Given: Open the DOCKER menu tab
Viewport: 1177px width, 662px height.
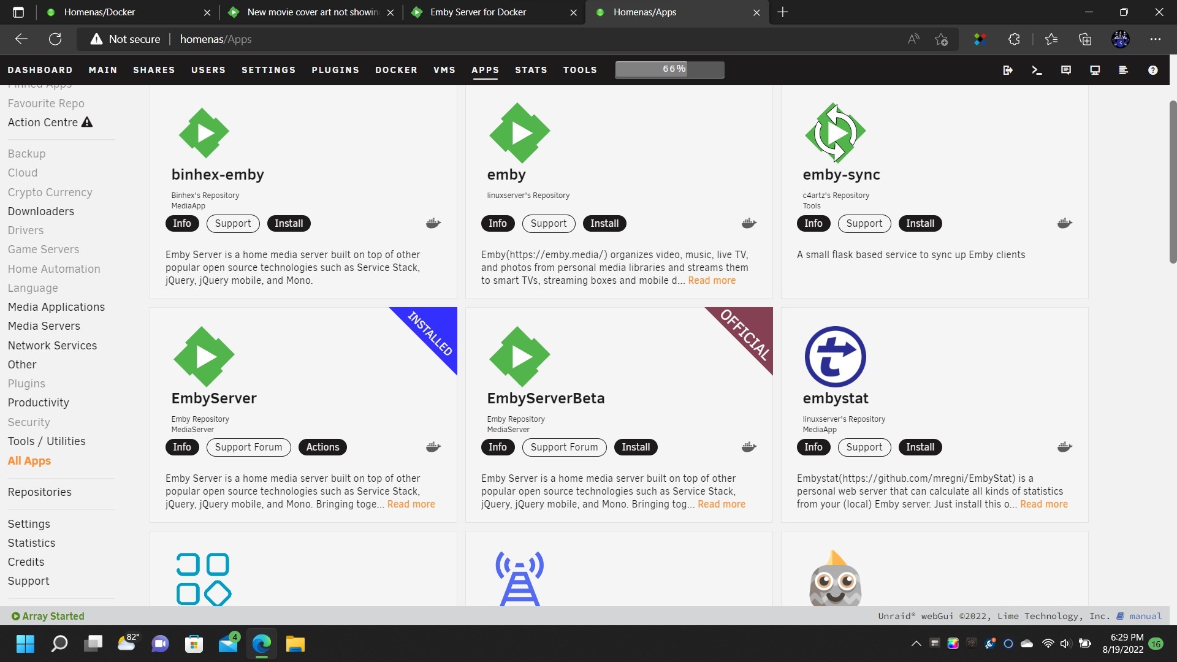Looking at the screenshot, I should (396, 70).
